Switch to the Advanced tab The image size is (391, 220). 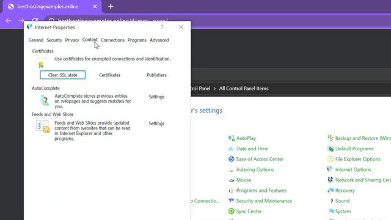pos(159,40)
